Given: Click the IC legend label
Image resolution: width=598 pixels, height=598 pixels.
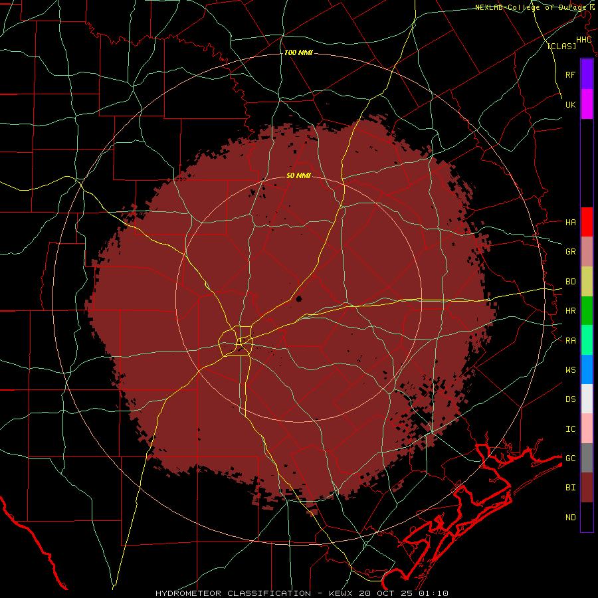Looking at the screenshot, I should (570, 429).
